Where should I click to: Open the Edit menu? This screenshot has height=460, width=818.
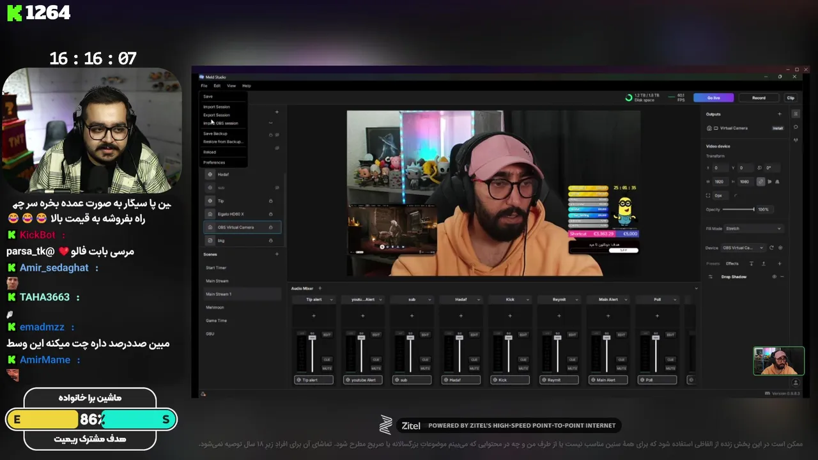(217, 86)
